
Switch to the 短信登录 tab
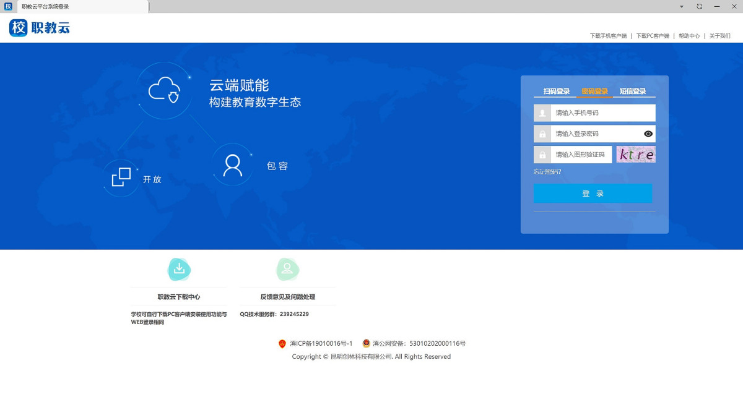pos(633,92)
